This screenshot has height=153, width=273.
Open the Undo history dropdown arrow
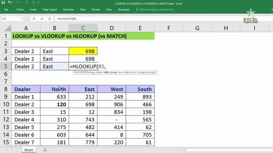(13, 3)
